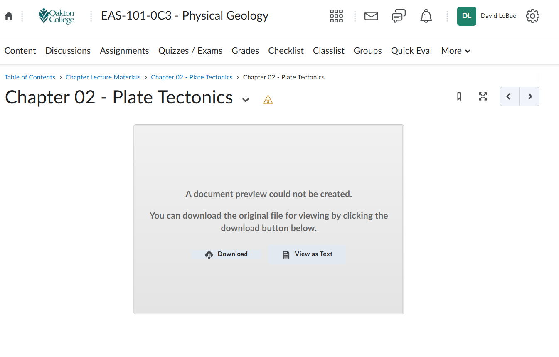This screenshot has width=559, height=357.
Task: Open the subscription alerts chat icon
Action: 399,16
